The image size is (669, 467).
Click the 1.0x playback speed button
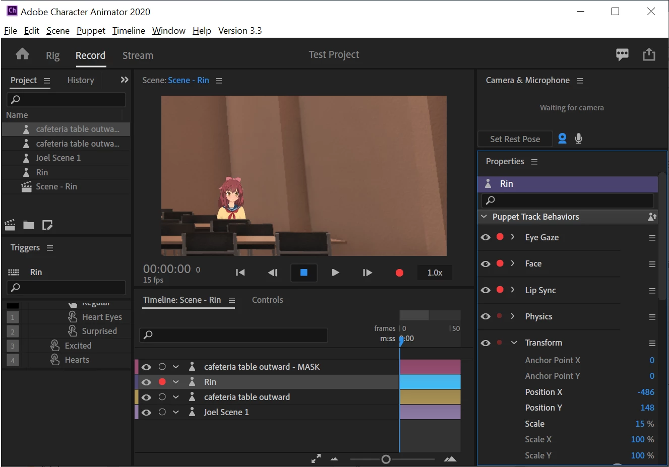[x=435, y=273]
